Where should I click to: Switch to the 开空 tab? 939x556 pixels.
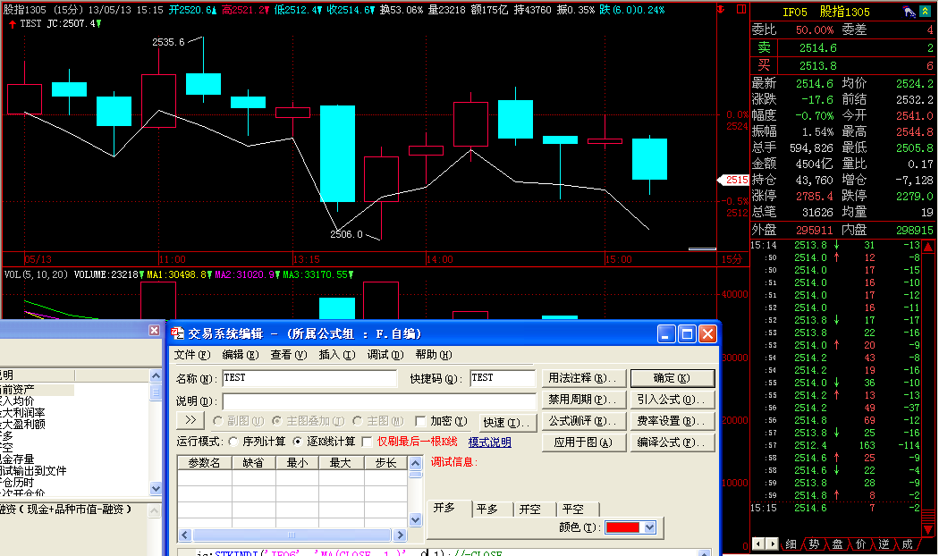(x=529, y=509)
